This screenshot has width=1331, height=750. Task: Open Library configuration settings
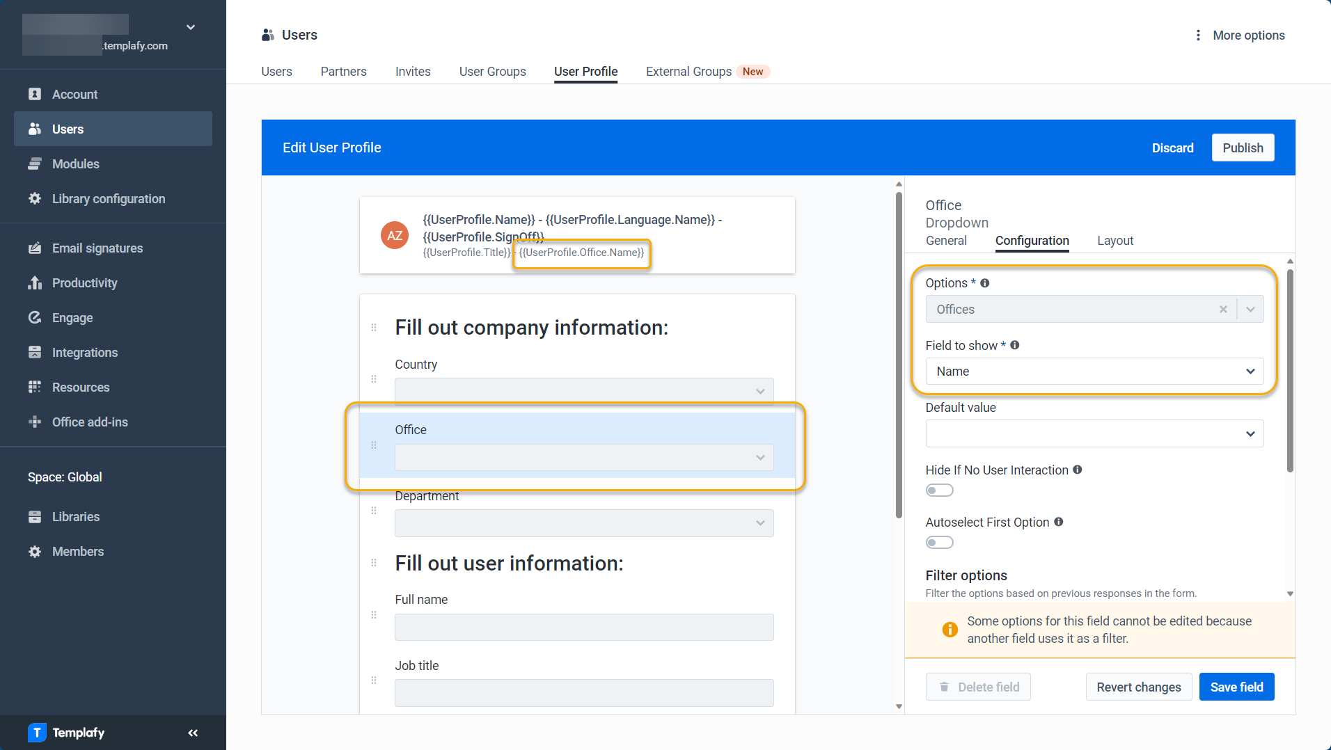(x=109, y=198)
